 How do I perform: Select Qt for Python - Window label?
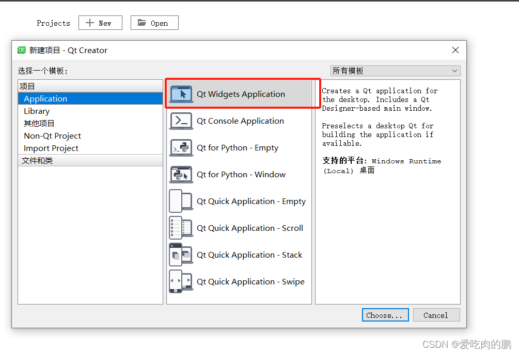[x=241, y=174]
